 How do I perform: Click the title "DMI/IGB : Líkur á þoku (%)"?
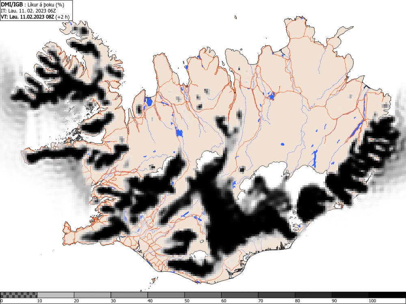pos(32,4)
